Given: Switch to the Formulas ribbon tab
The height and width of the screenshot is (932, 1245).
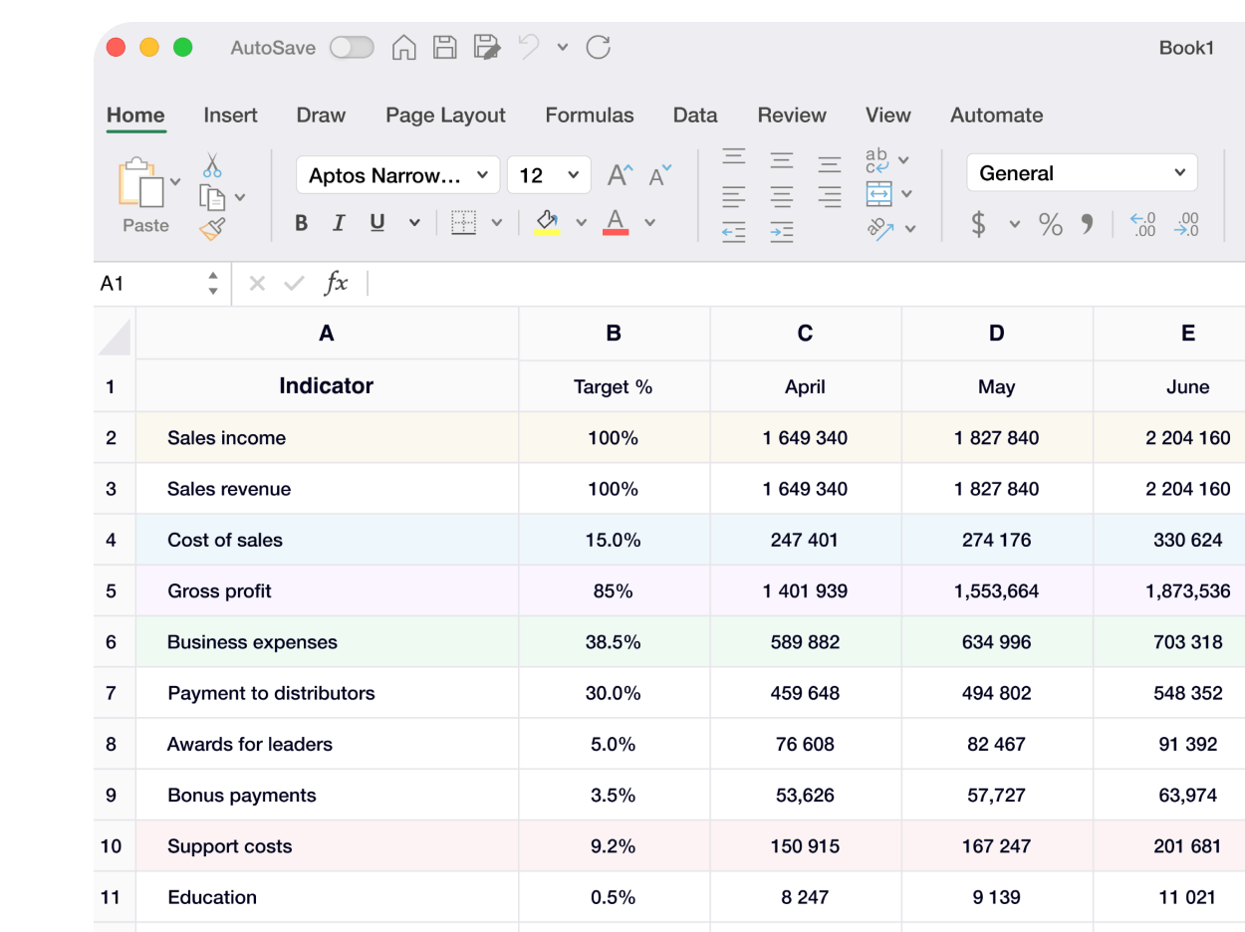Looking at the screenshot, I should (x=590, y=116).
